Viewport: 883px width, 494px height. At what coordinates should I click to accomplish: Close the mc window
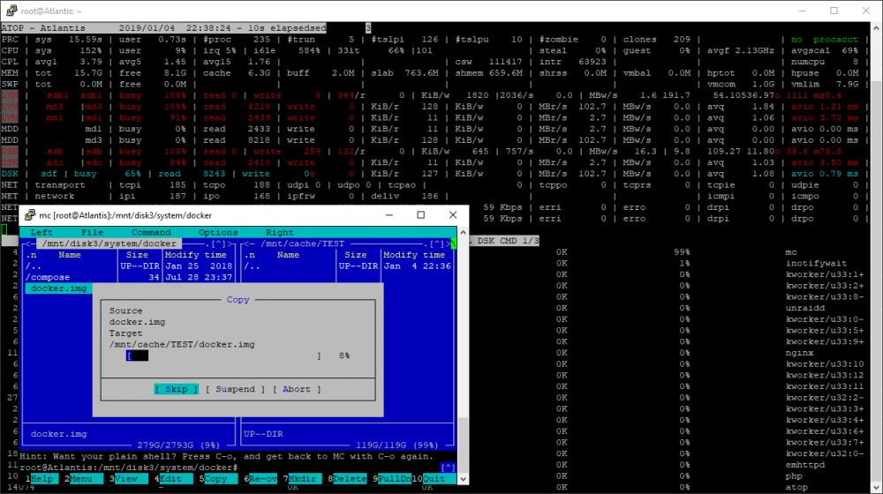coord(453,215)
